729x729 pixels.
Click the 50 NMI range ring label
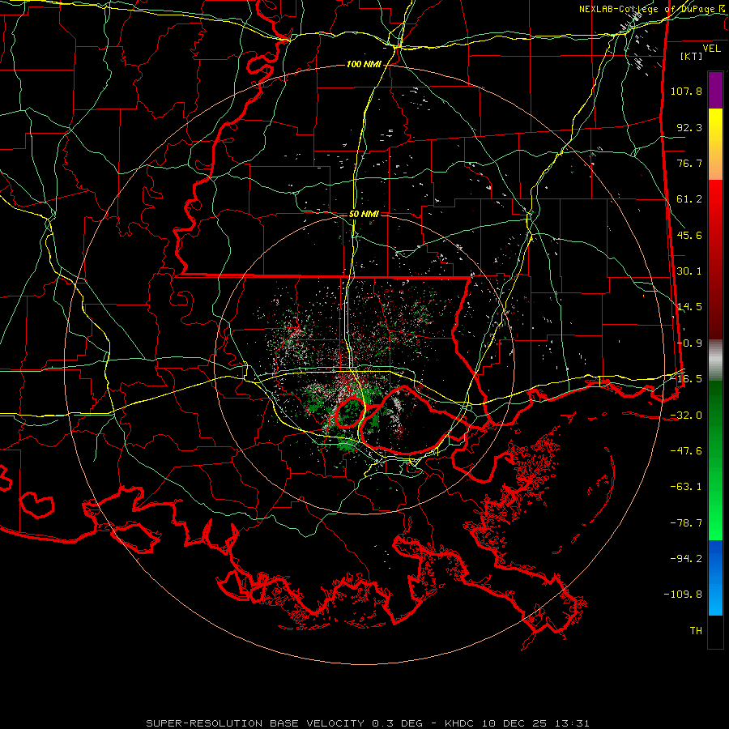(364, 214)
